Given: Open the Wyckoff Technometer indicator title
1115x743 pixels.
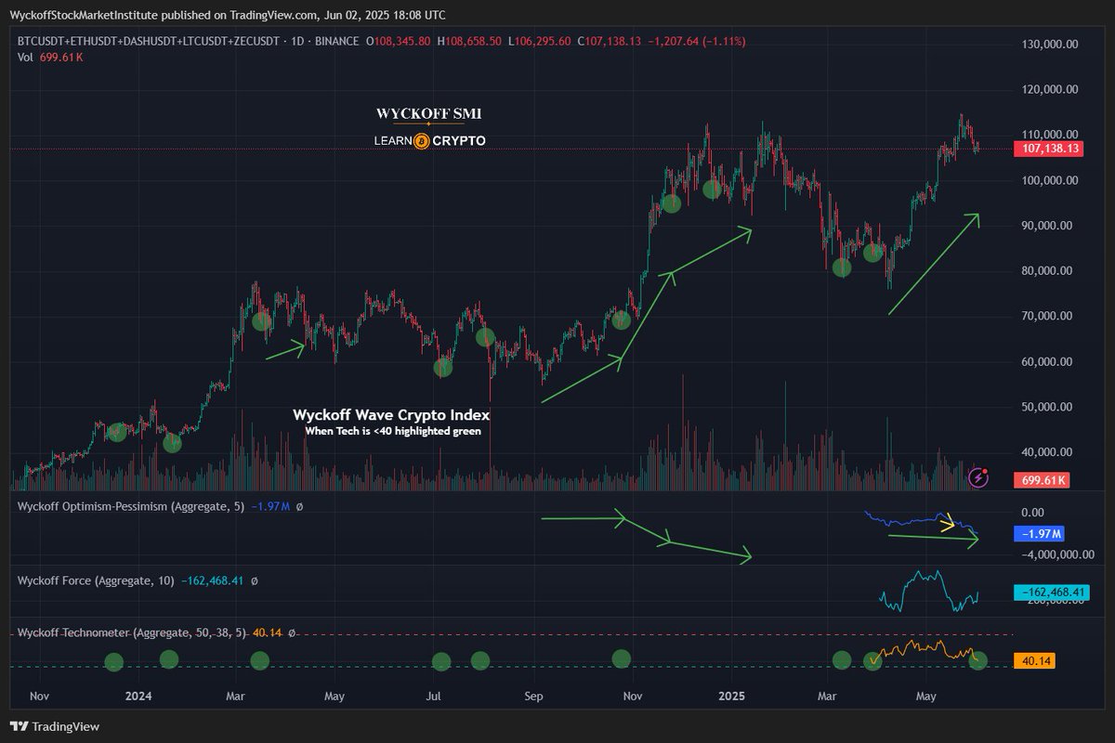Looking at the screenshot, I should 132,632.
